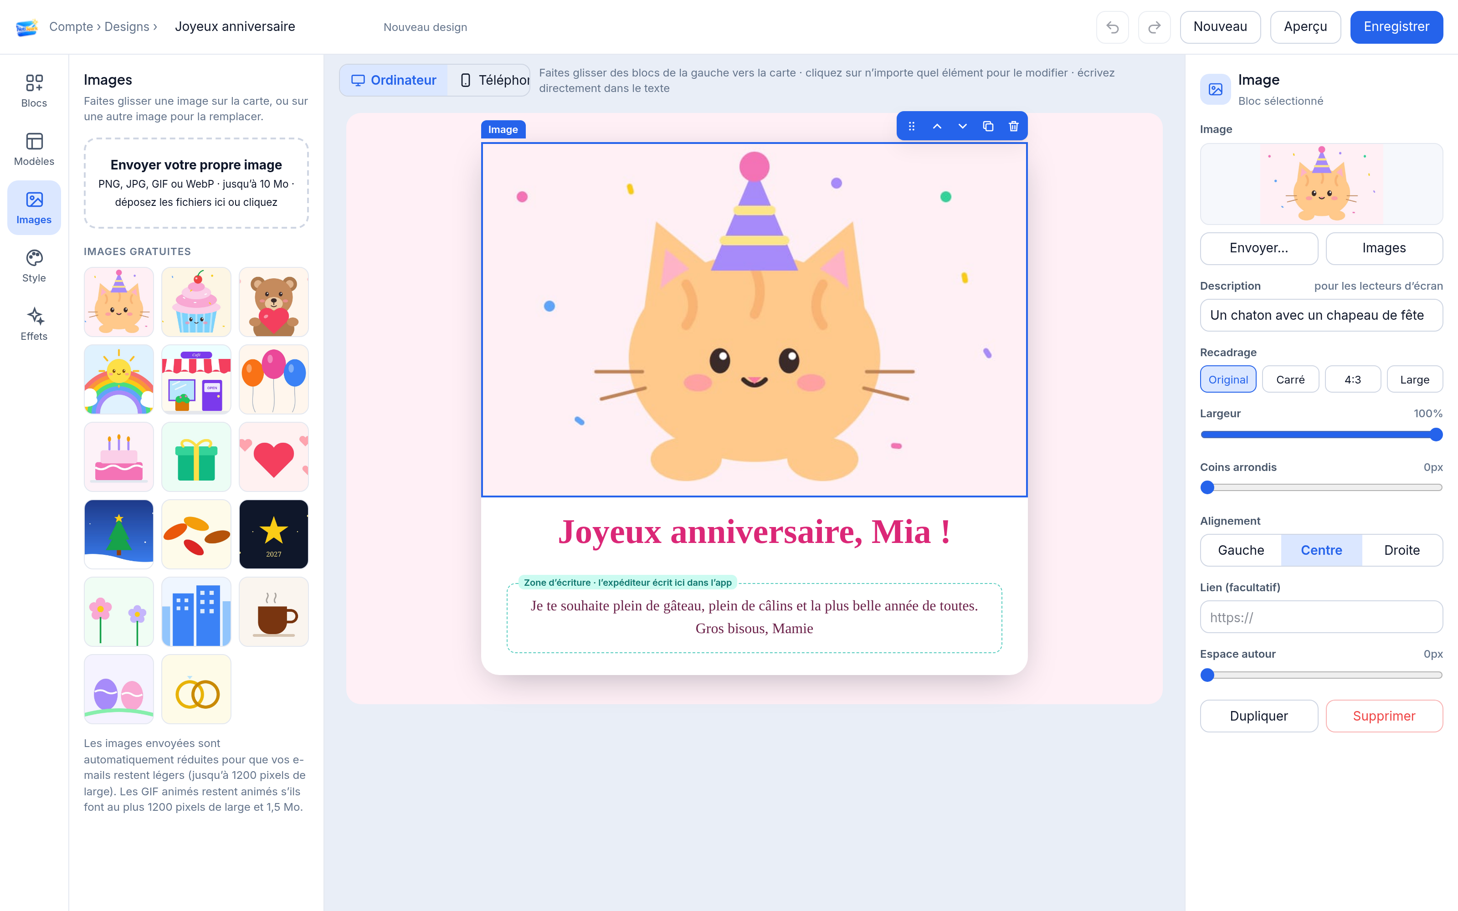This screenshot has height=911, width=1458.
Task: Select Carré crop option
Action: pos(1290,379)
